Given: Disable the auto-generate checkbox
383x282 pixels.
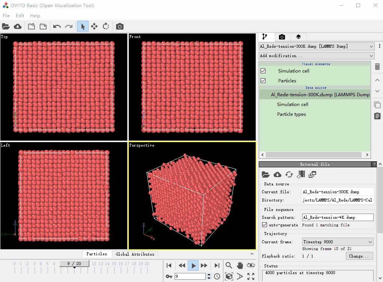Looking at the screenshot, I should (265, 225).
